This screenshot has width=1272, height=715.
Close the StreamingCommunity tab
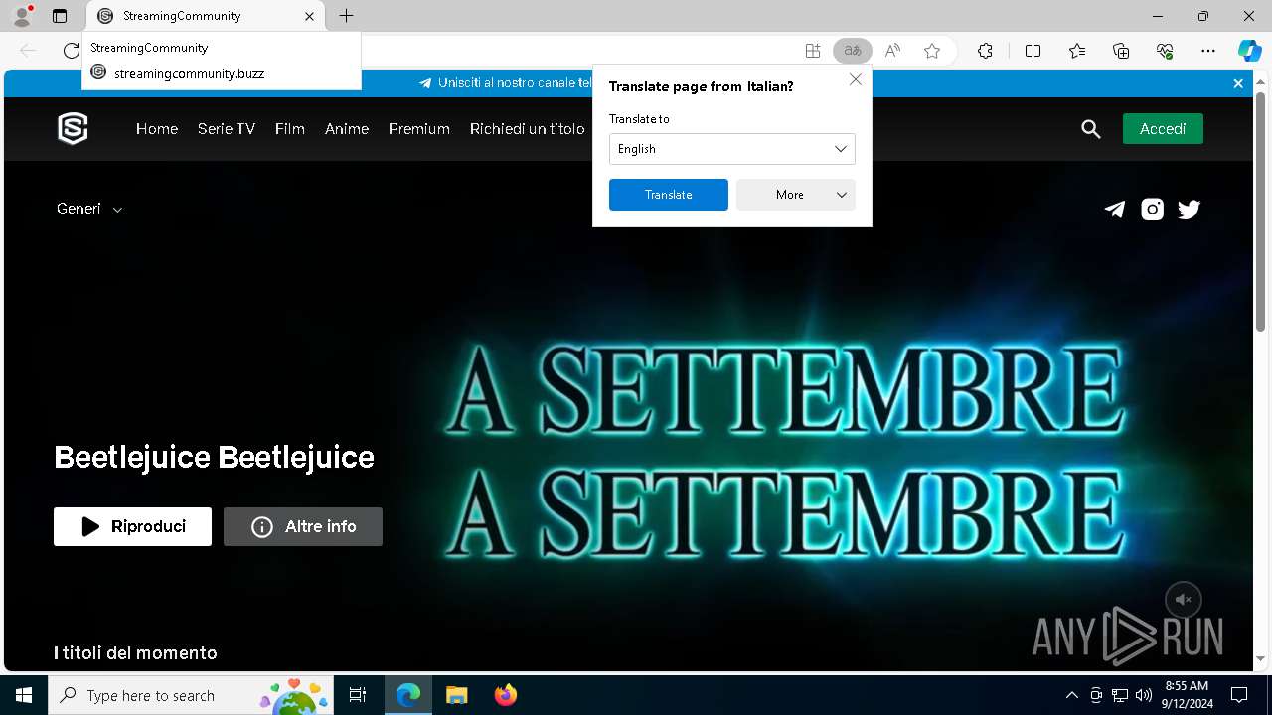click(309, 16)
